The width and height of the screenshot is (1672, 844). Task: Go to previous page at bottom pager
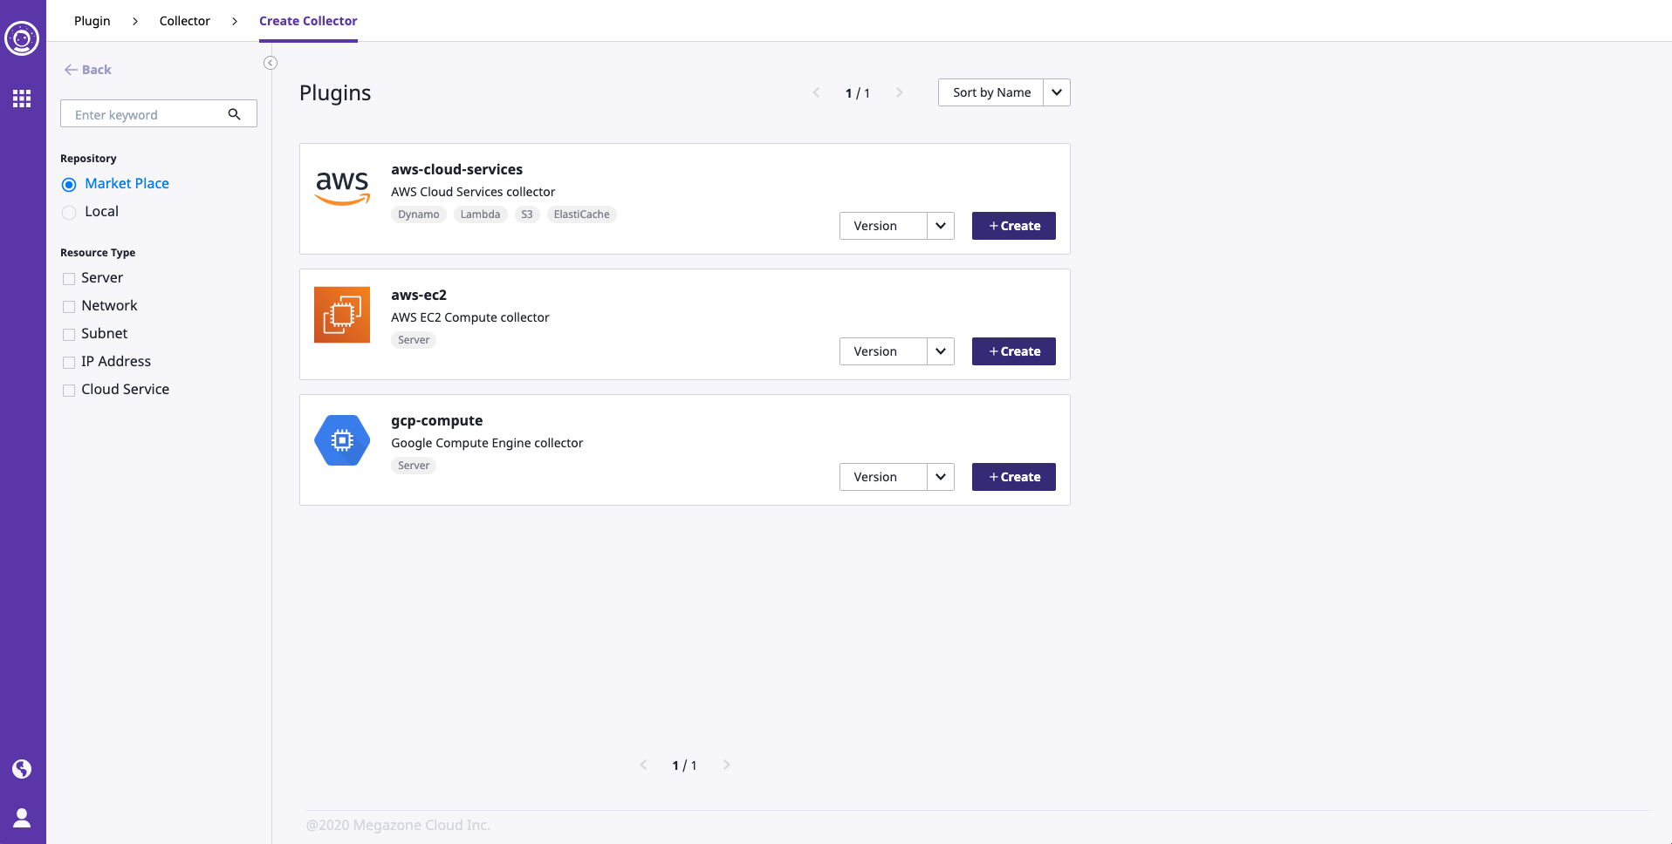[x=643, y=765]
